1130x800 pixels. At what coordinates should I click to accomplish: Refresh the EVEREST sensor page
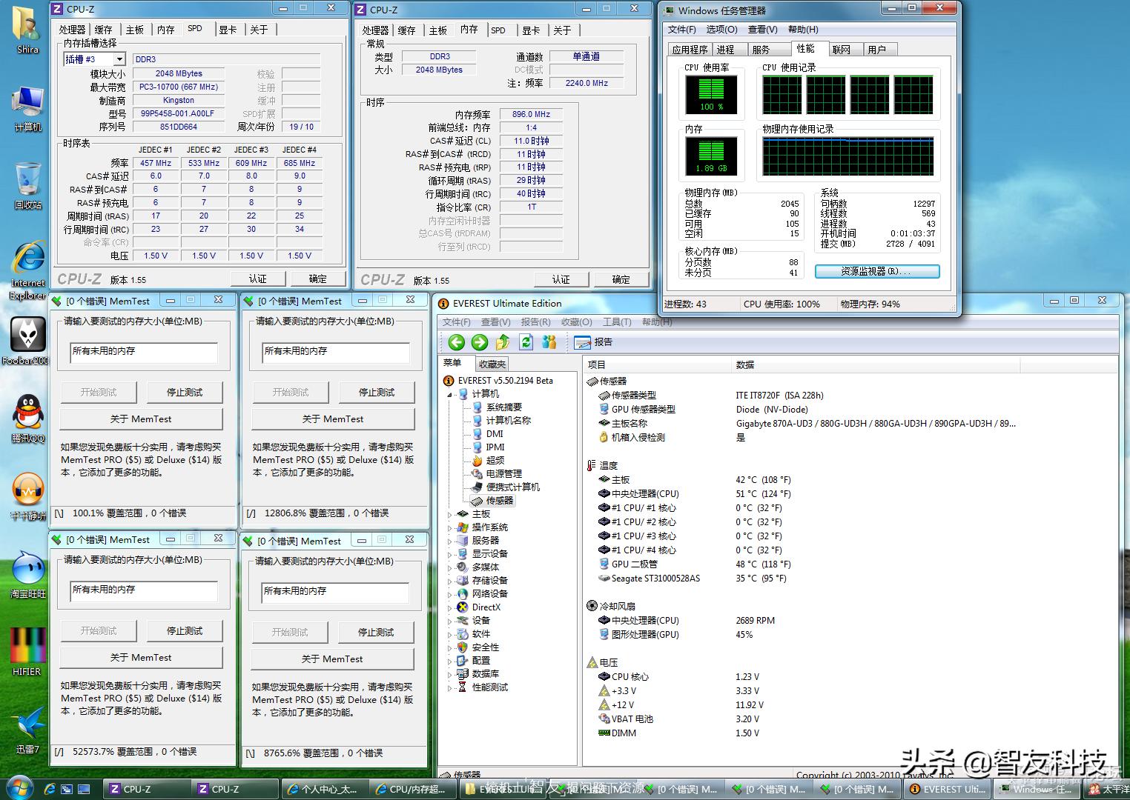coord(526,341)
